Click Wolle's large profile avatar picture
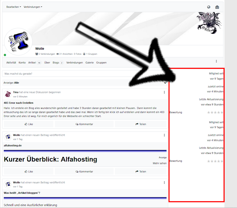The width and height of the screenshot is (237, 208). [18, 41]
